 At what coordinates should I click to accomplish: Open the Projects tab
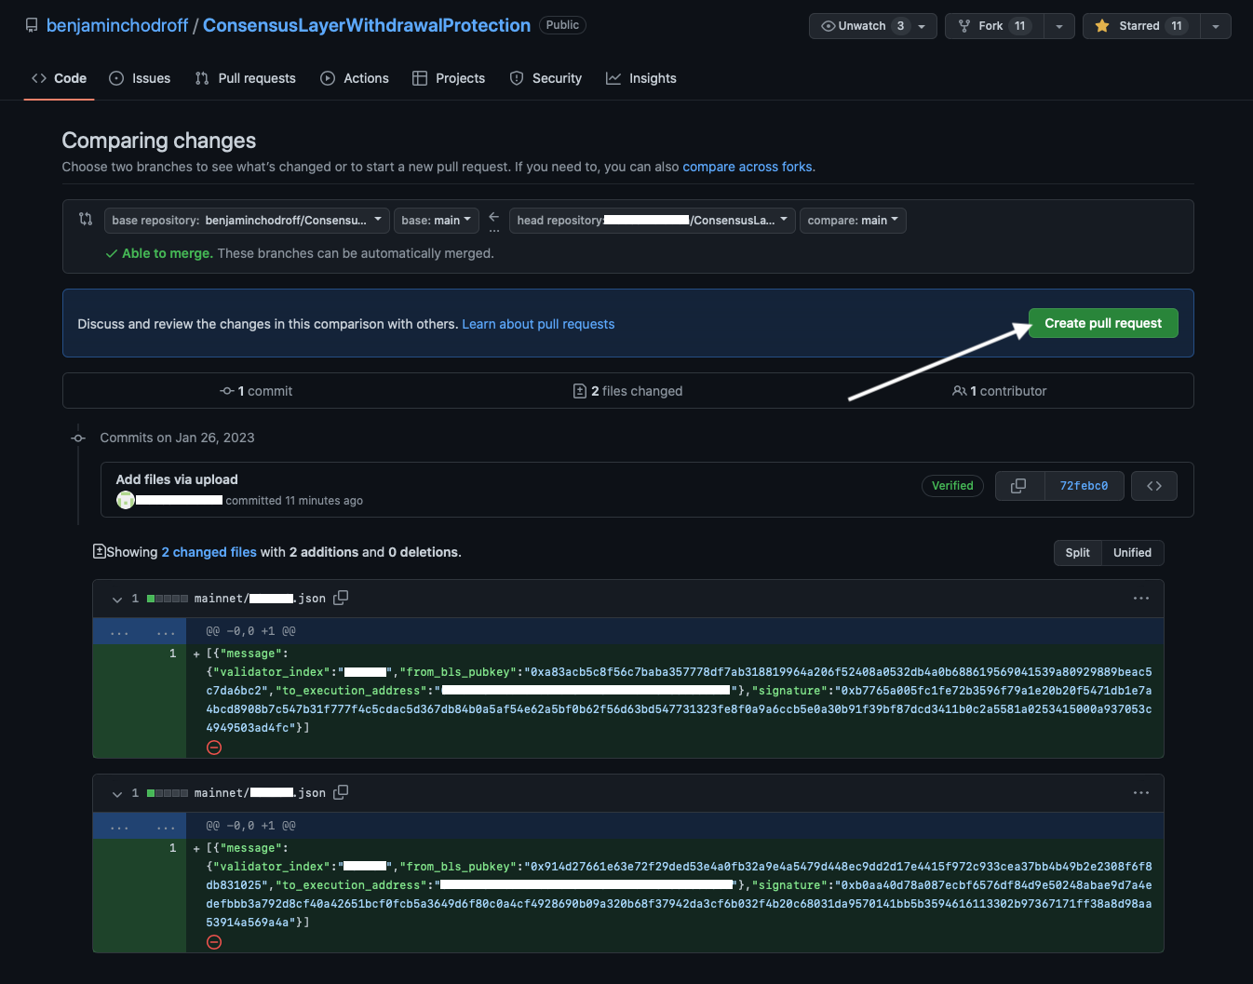coord(449,78)
